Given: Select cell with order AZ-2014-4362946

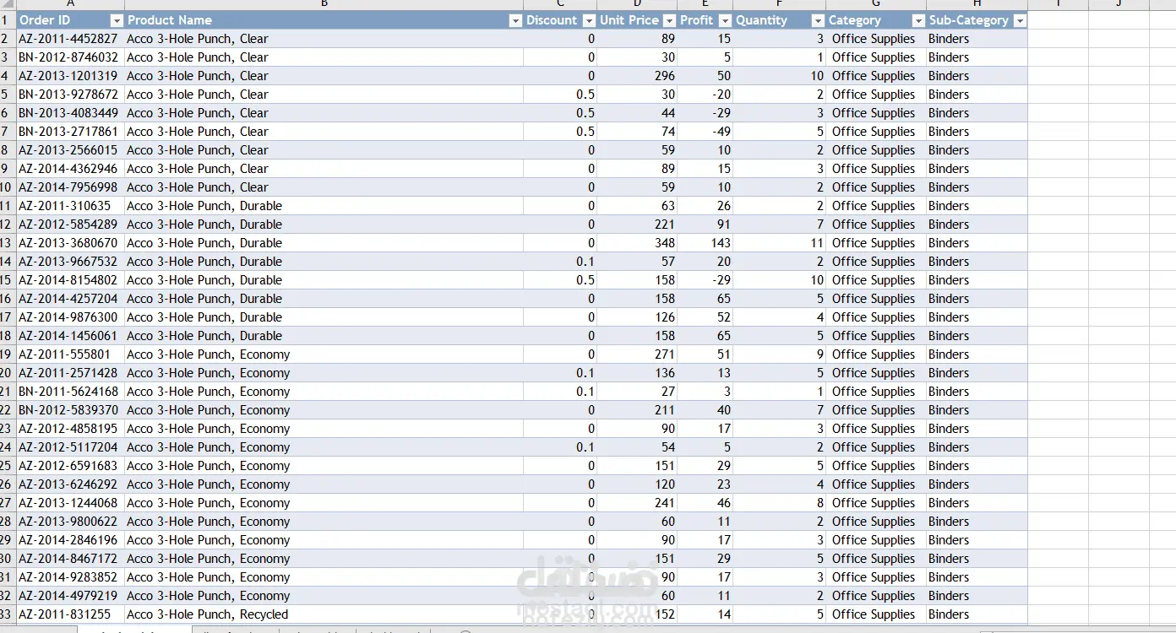Looking at the screenshot, I should 70,169.
